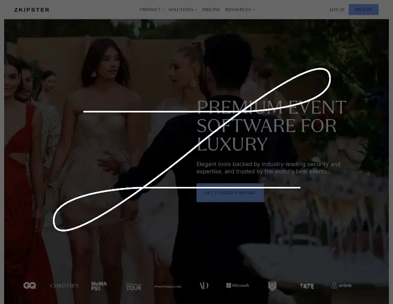This screenshot has height=304, width=393.
Task: Expand the Product dropdown menu
Action: (x=152, y=10)
